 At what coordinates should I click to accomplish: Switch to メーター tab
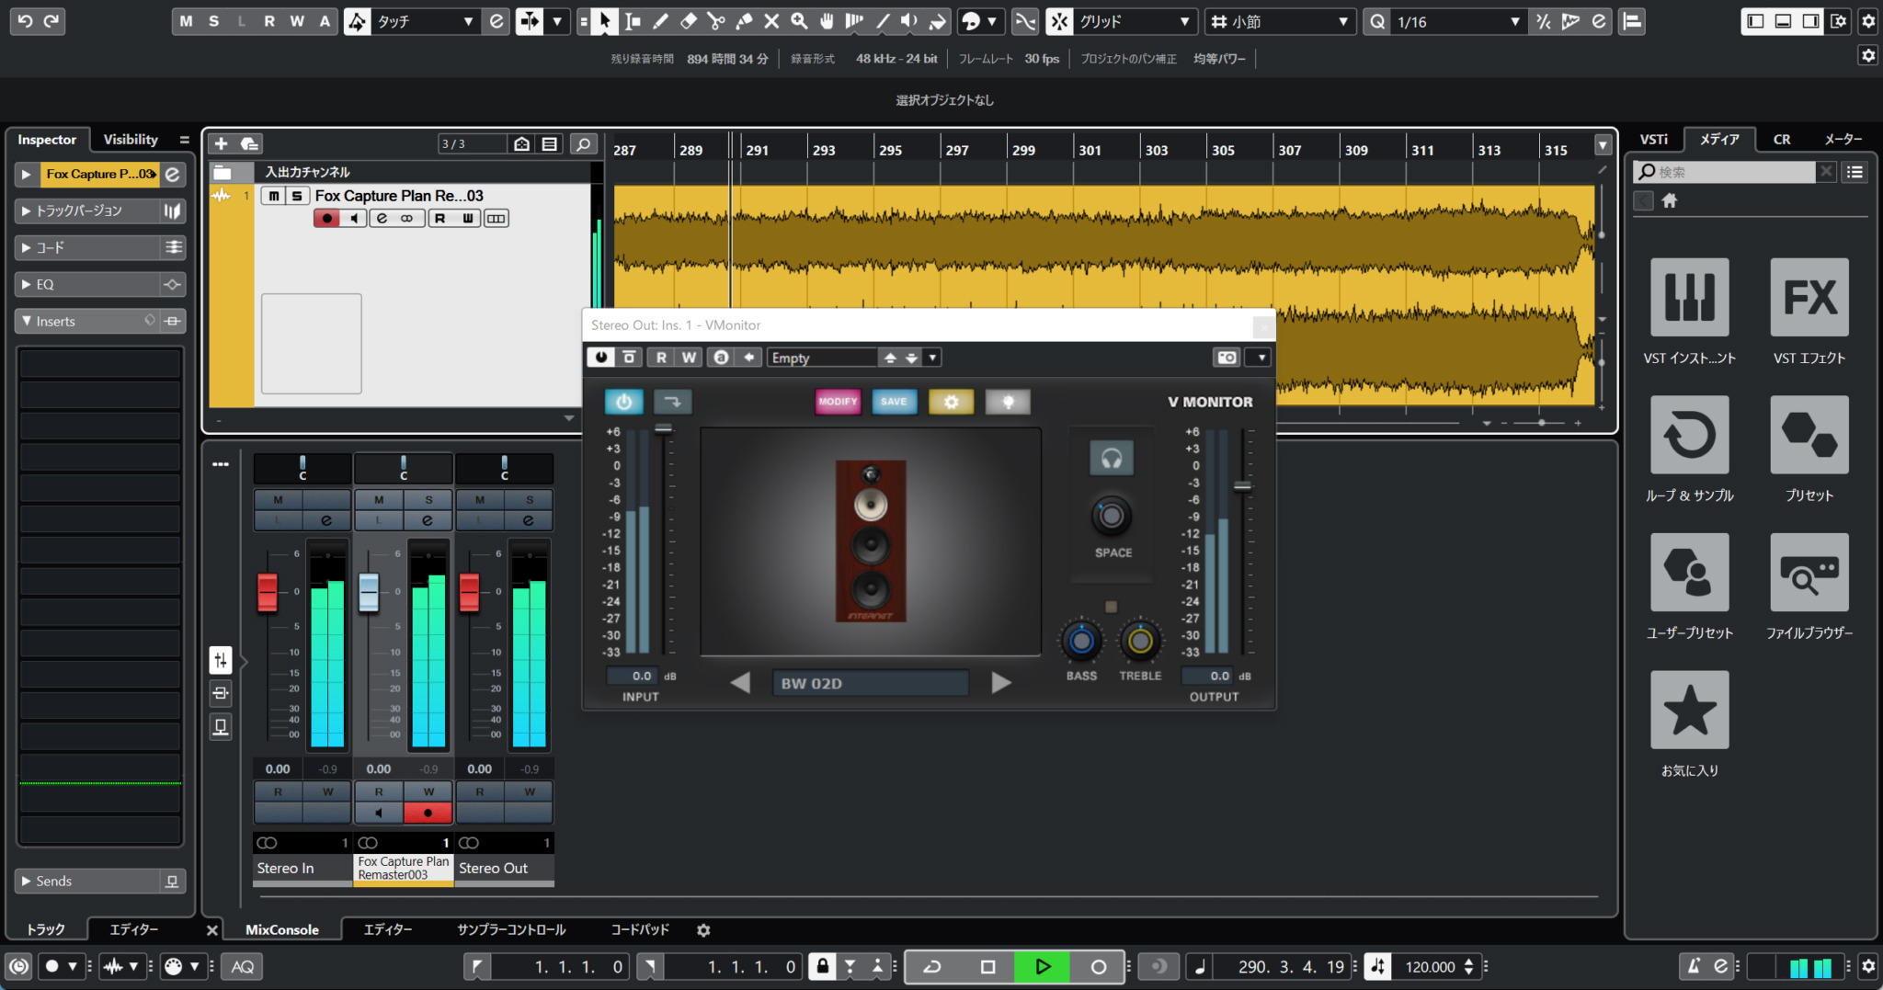click(x=1843, y=140)
